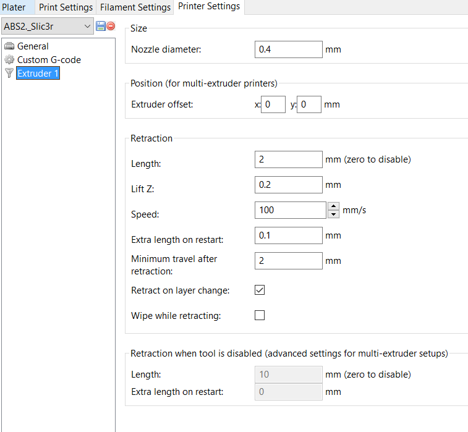Click the Extra length on restart field

tap(288, 235)
